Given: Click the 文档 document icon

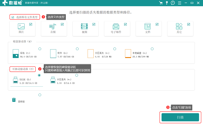Looking at the screenshot, I should coord(147,26).
